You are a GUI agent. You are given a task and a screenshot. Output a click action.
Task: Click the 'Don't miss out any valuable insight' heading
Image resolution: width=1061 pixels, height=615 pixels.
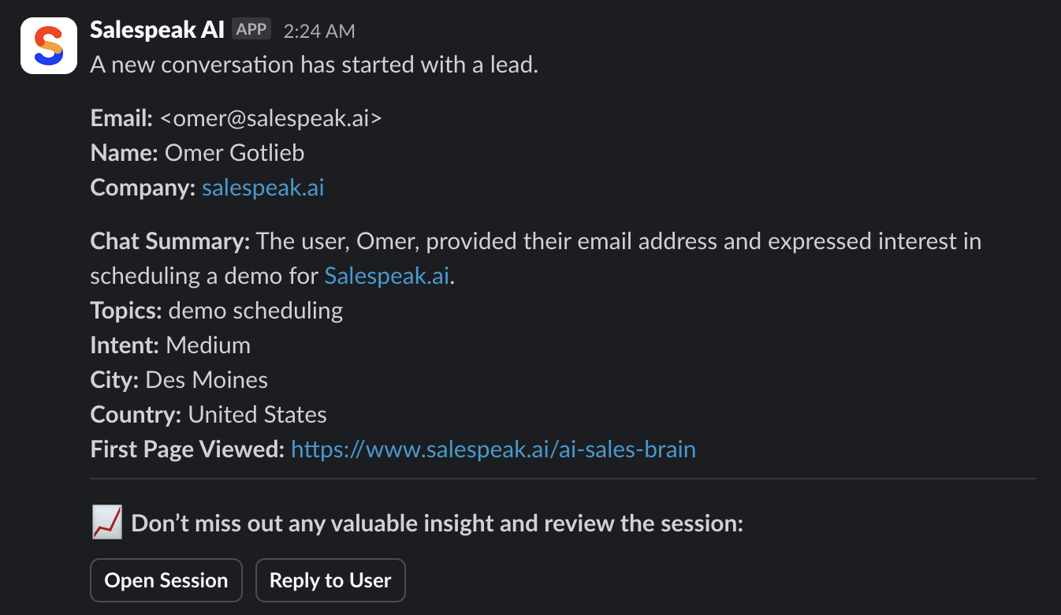tap(437, 524)
